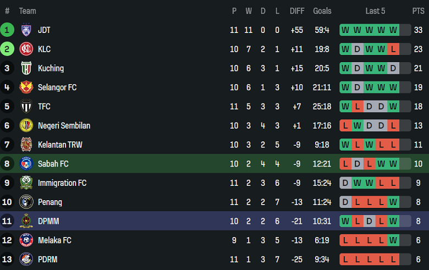Open the TFC team name link
Image resolution: width=429 pixels, height=270 pixels.
coord(45,107)
